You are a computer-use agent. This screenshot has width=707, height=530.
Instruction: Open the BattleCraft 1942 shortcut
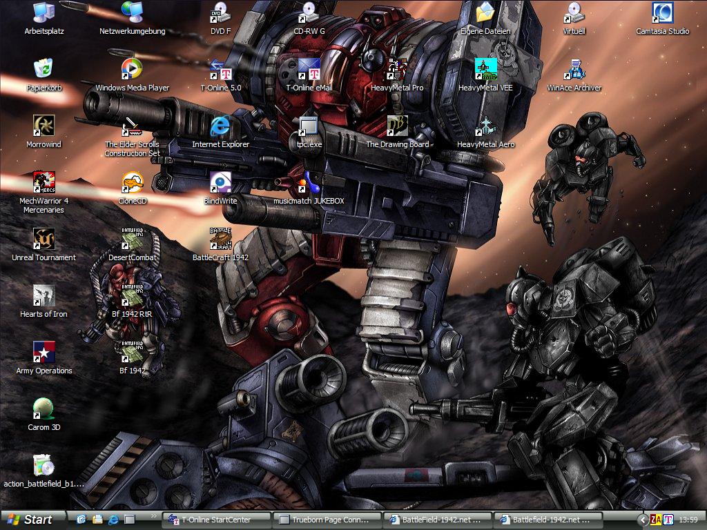[220, 245]
